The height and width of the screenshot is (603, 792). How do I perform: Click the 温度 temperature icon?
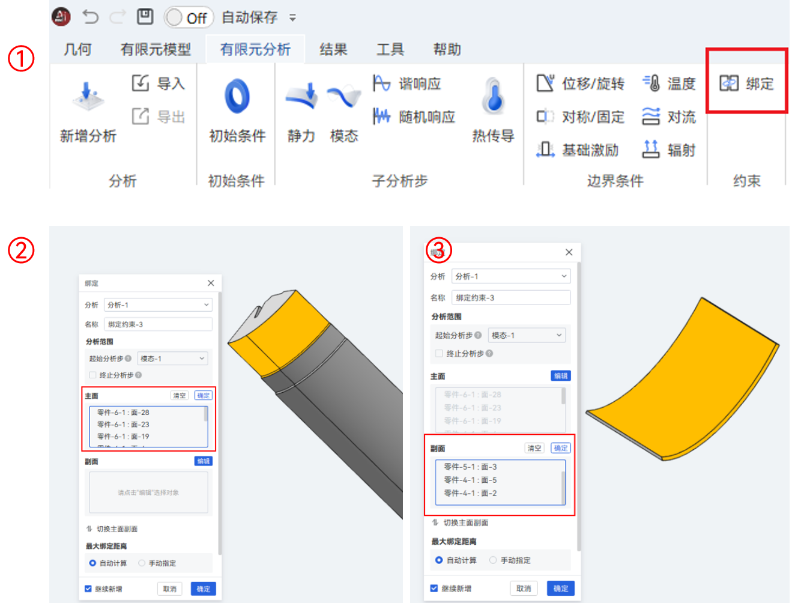pos(651,83)
